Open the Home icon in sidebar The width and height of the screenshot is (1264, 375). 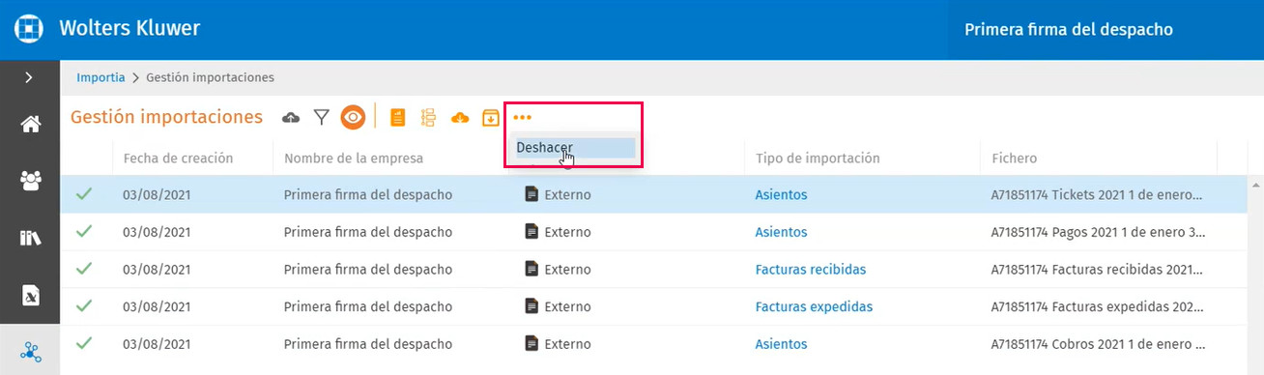coord(30,124)
